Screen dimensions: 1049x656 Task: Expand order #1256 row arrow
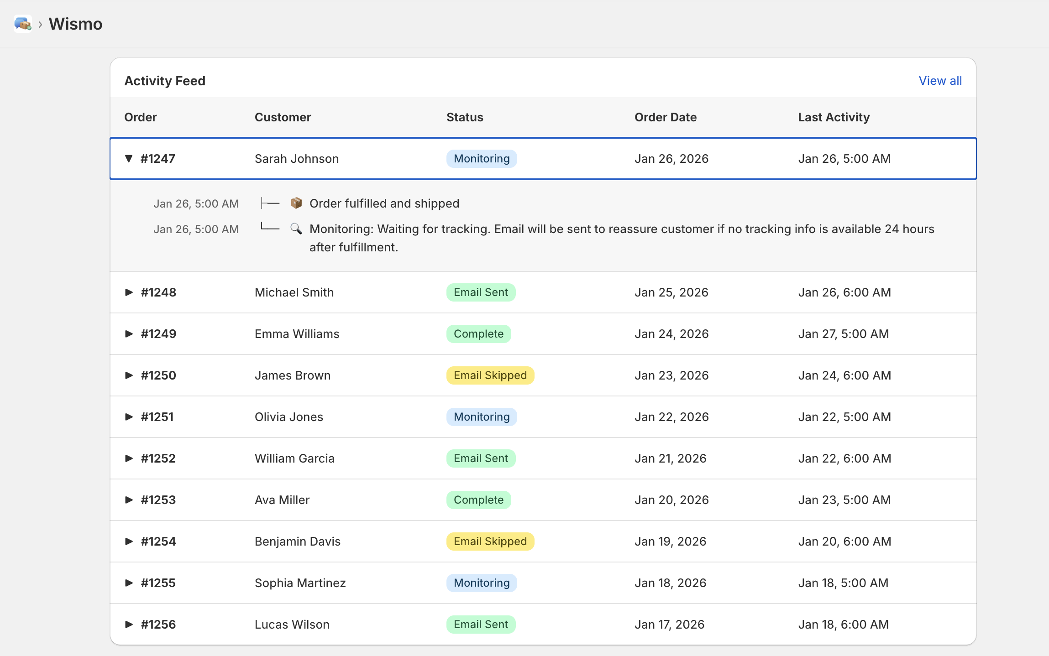click(x=129, y=625)
